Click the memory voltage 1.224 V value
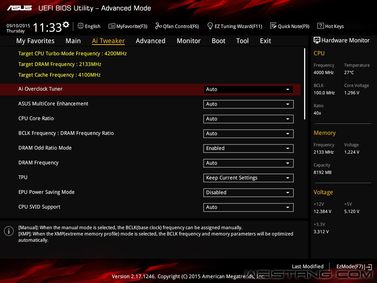Image resolution: width=377 pixels, height=283 pixels. click(x=352, y=152)
